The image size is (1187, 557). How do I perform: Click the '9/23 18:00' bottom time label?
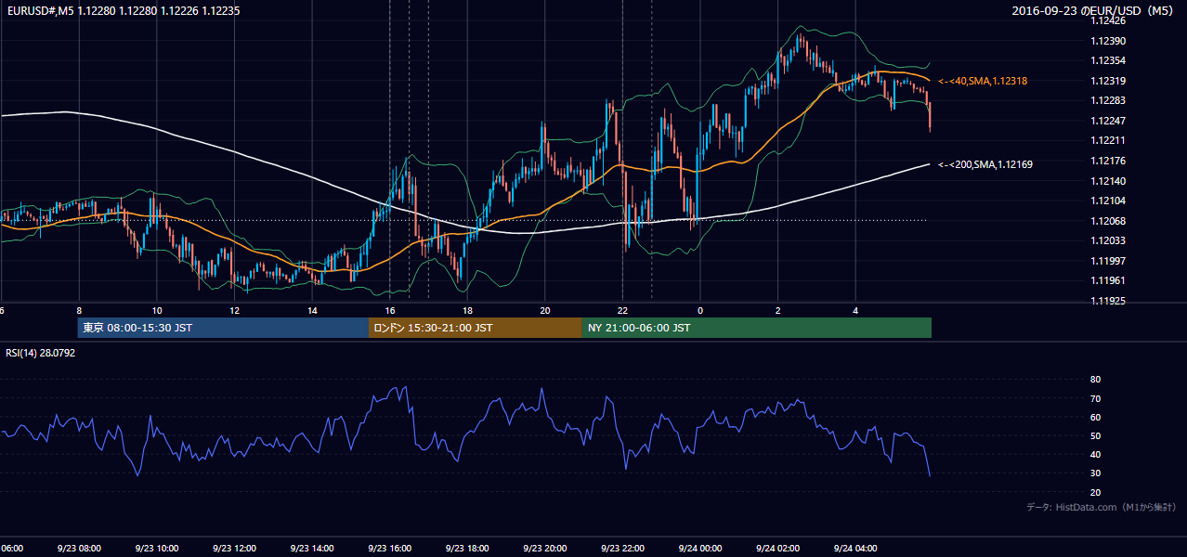(x=466, y=549)
